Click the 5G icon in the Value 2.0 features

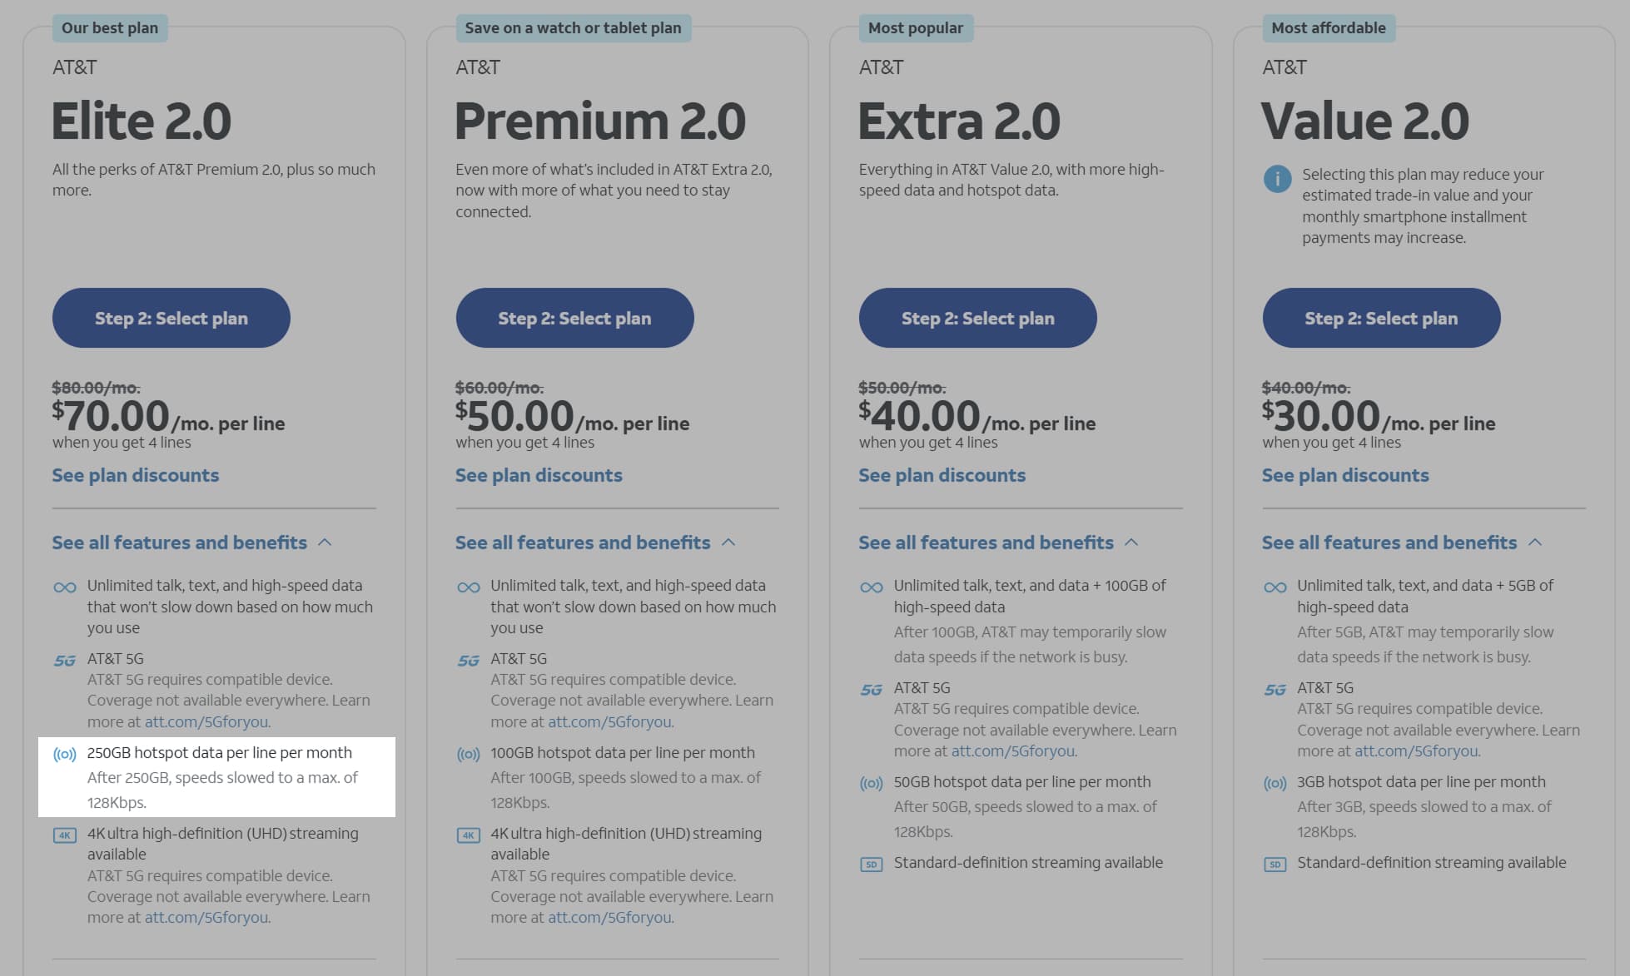(x=1275, y=690)
